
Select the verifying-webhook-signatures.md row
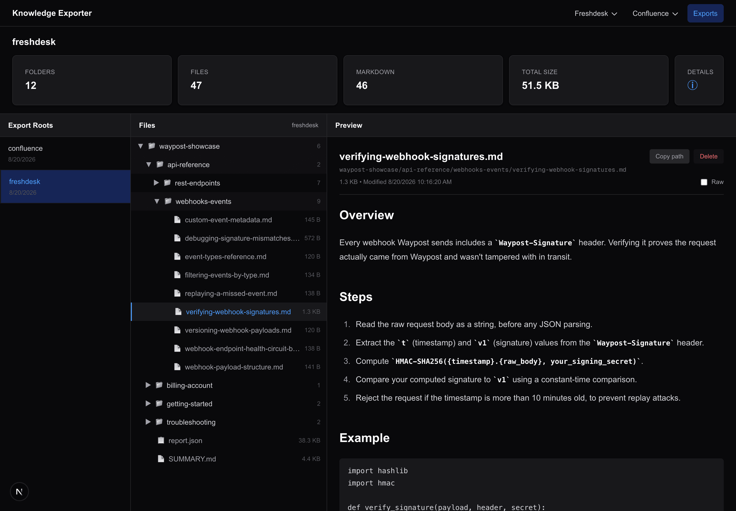[228, 311]
